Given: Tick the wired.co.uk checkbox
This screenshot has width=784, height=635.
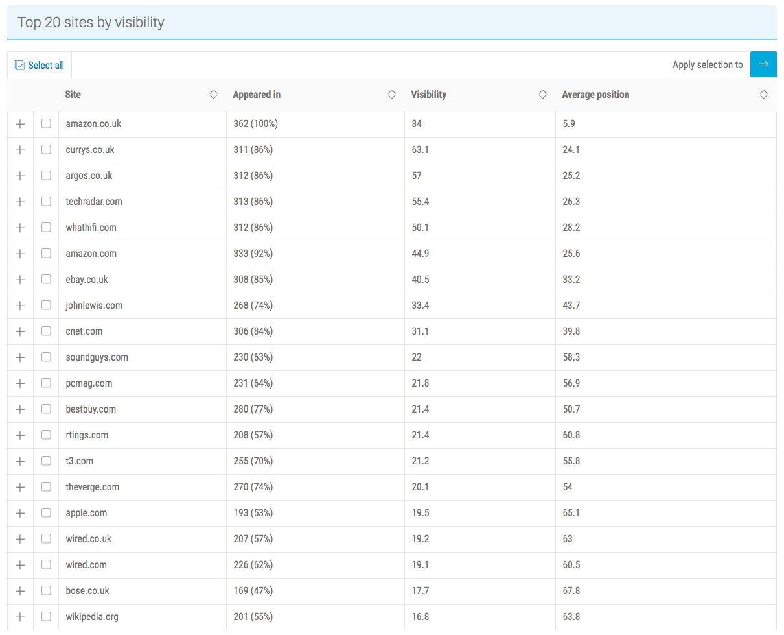Looking at the screenshot, I should point(46,538).
